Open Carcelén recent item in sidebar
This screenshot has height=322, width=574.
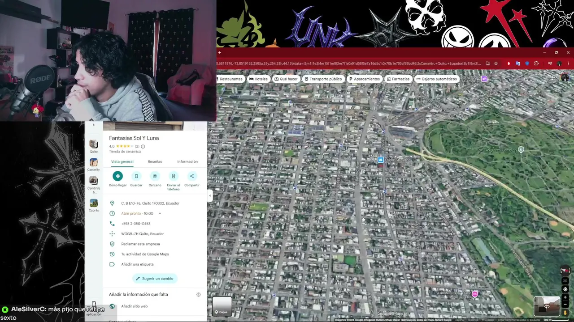tap(93, 165)
